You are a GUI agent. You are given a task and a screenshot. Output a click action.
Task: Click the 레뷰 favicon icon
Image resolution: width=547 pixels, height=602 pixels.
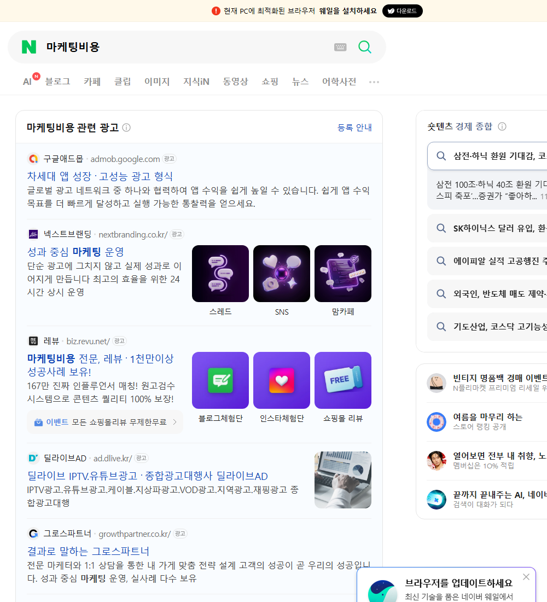coord(33,341)
